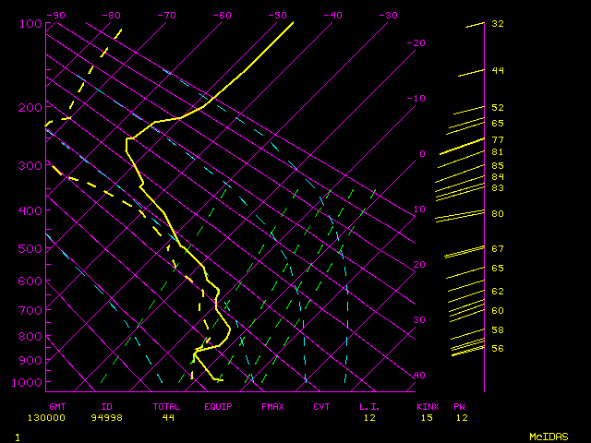The height and width of the screenshot is (443, 591).
Task: Click the 100 pressure level label
Action: point(30,23)
